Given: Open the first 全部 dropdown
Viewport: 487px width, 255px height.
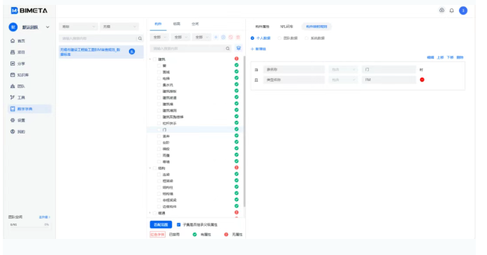Looking at the screenshot, I should coord(159,37).
